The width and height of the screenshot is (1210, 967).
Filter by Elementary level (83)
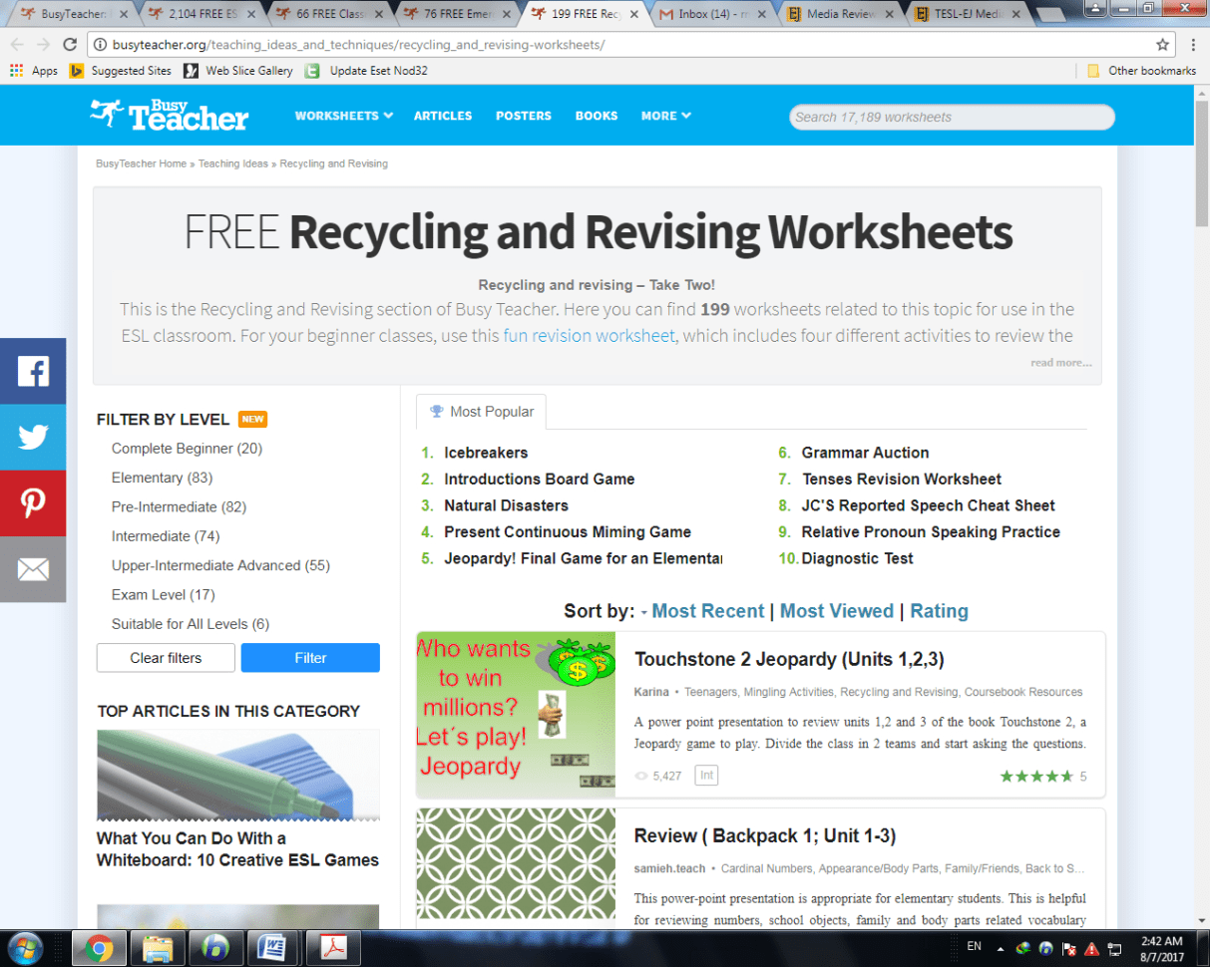163,477
